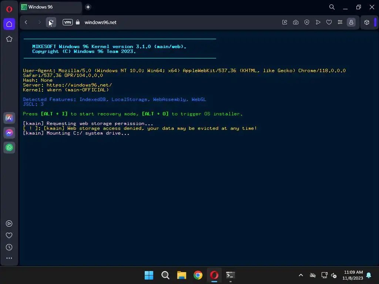Close the Opera window
The width and height of the screenshot is (379, 284).
(372, 7)
